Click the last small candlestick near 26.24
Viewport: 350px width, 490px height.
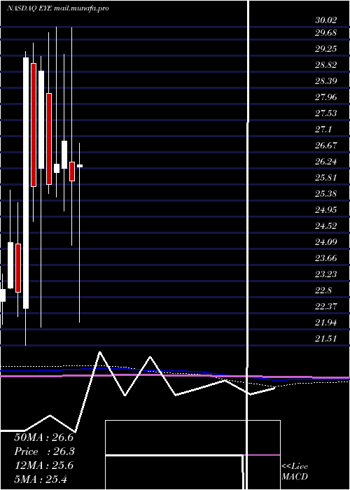[80, 166]
